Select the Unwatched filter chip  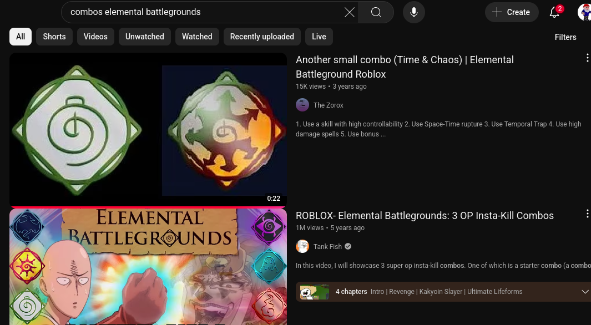[145, 37]
